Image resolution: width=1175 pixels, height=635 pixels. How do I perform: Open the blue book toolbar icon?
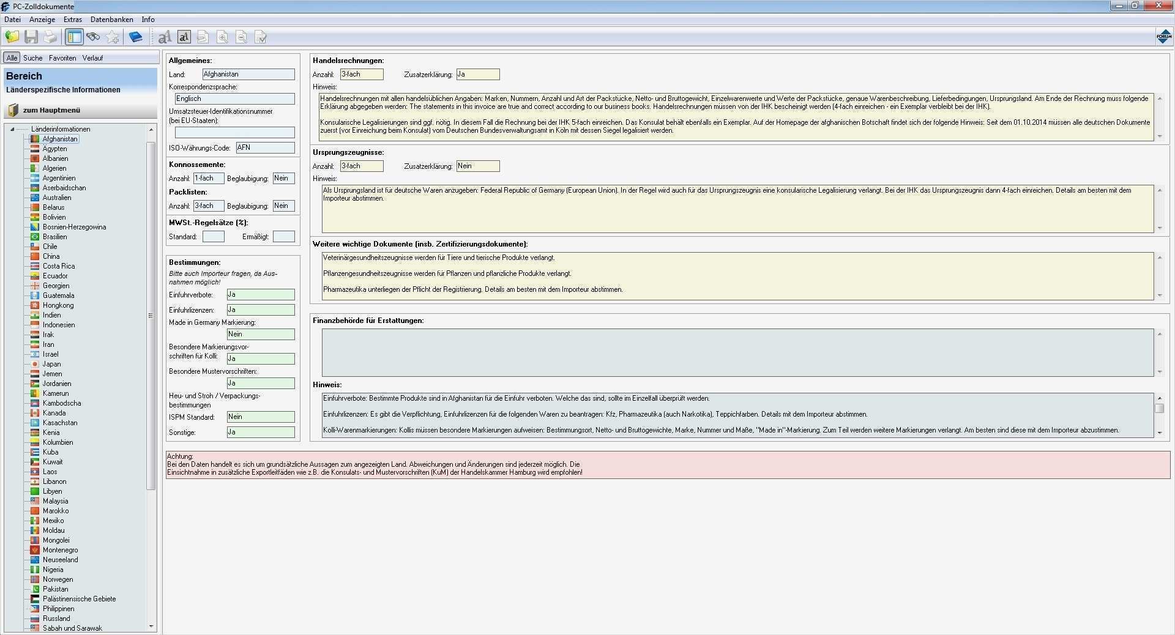coord(136,37)
